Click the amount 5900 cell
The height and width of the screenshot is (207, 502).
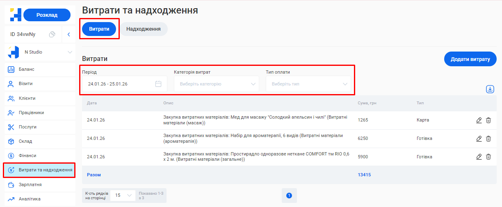[363, 157]
